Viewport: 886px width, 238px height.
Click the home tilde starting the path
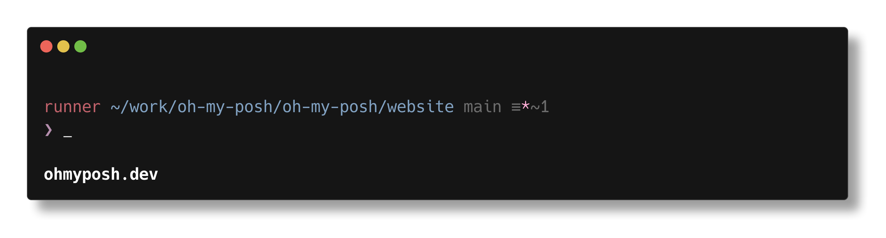click(115, 107)
